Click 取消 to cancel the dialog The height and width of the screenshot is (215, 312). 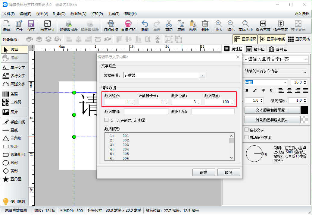point(228,172)
